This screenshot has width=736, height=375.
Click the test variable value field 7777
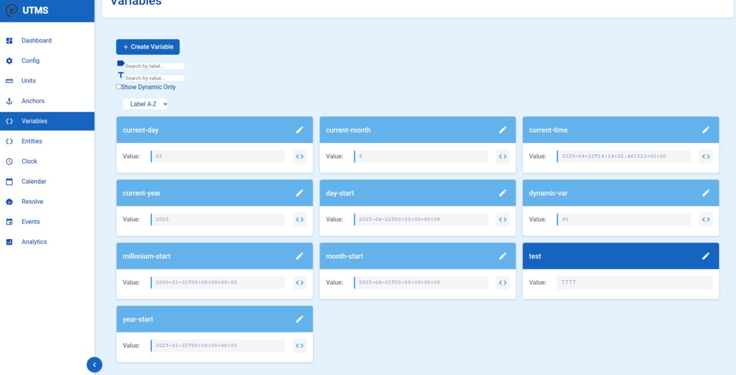[634, 282]
